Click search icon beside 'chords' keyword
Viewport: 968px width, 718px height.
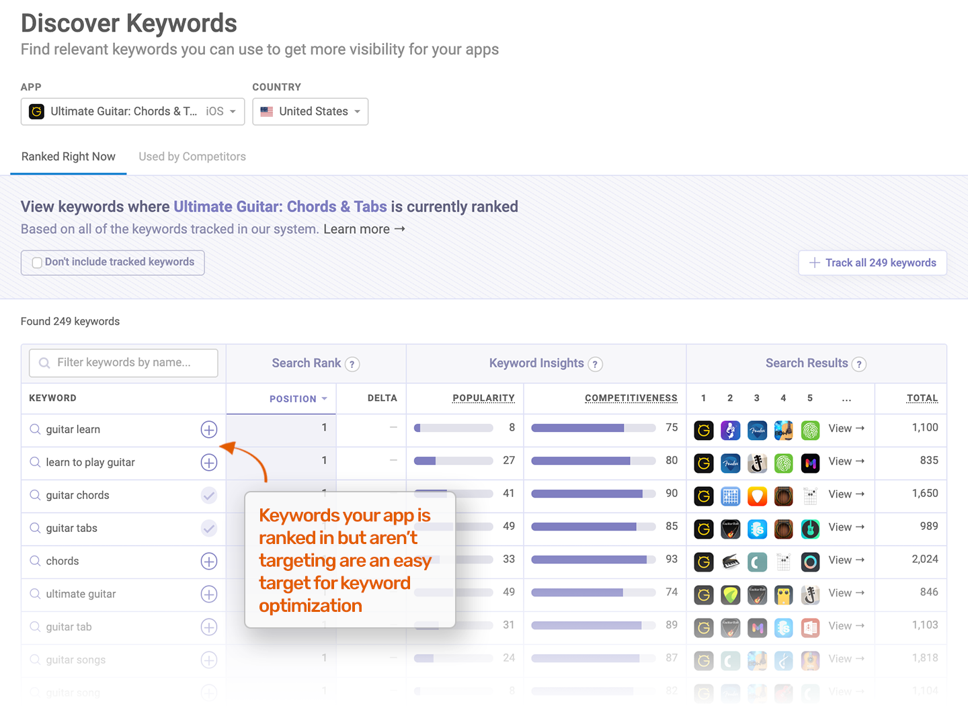[35, 561]
